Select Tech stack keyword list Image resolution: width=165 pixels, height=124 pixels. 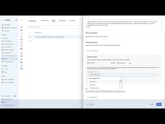(x=104, y=82)
